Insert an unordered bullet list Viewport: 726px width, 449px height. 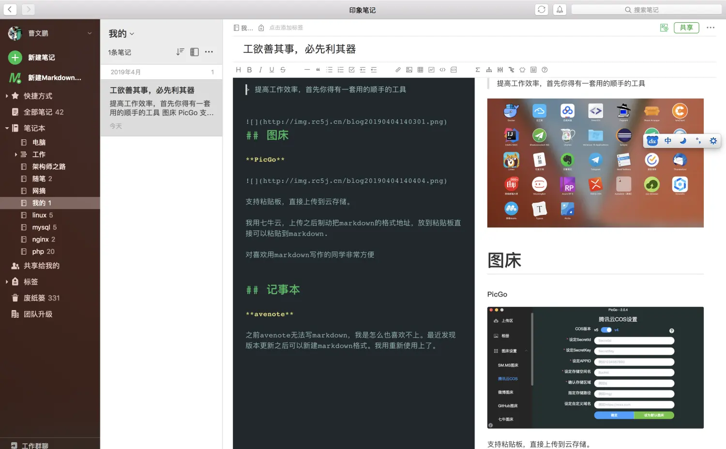[x=329, y=70]
